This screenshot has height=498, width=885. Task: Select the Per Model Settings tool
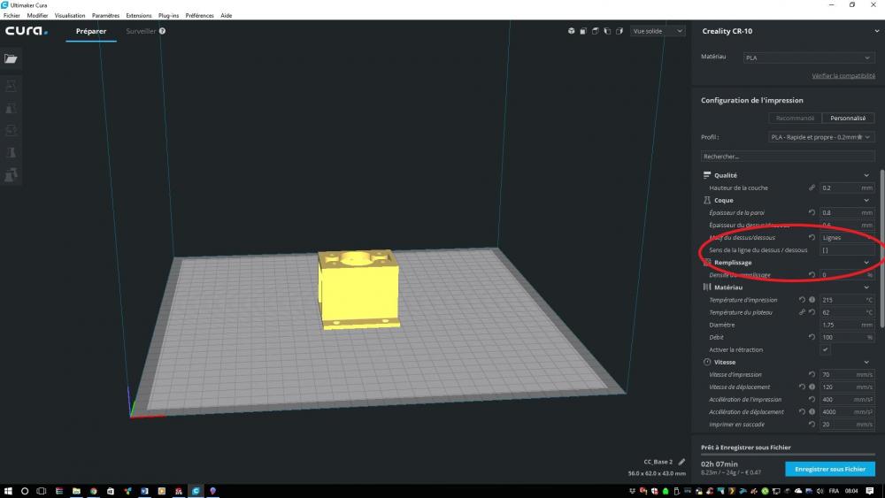[x=11, y=175]
